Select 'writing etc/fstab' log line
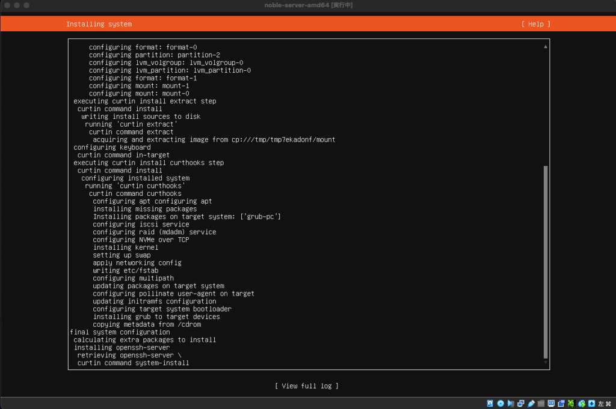The height and width of the screenshot is (409, 616). (x=126, y=271)
